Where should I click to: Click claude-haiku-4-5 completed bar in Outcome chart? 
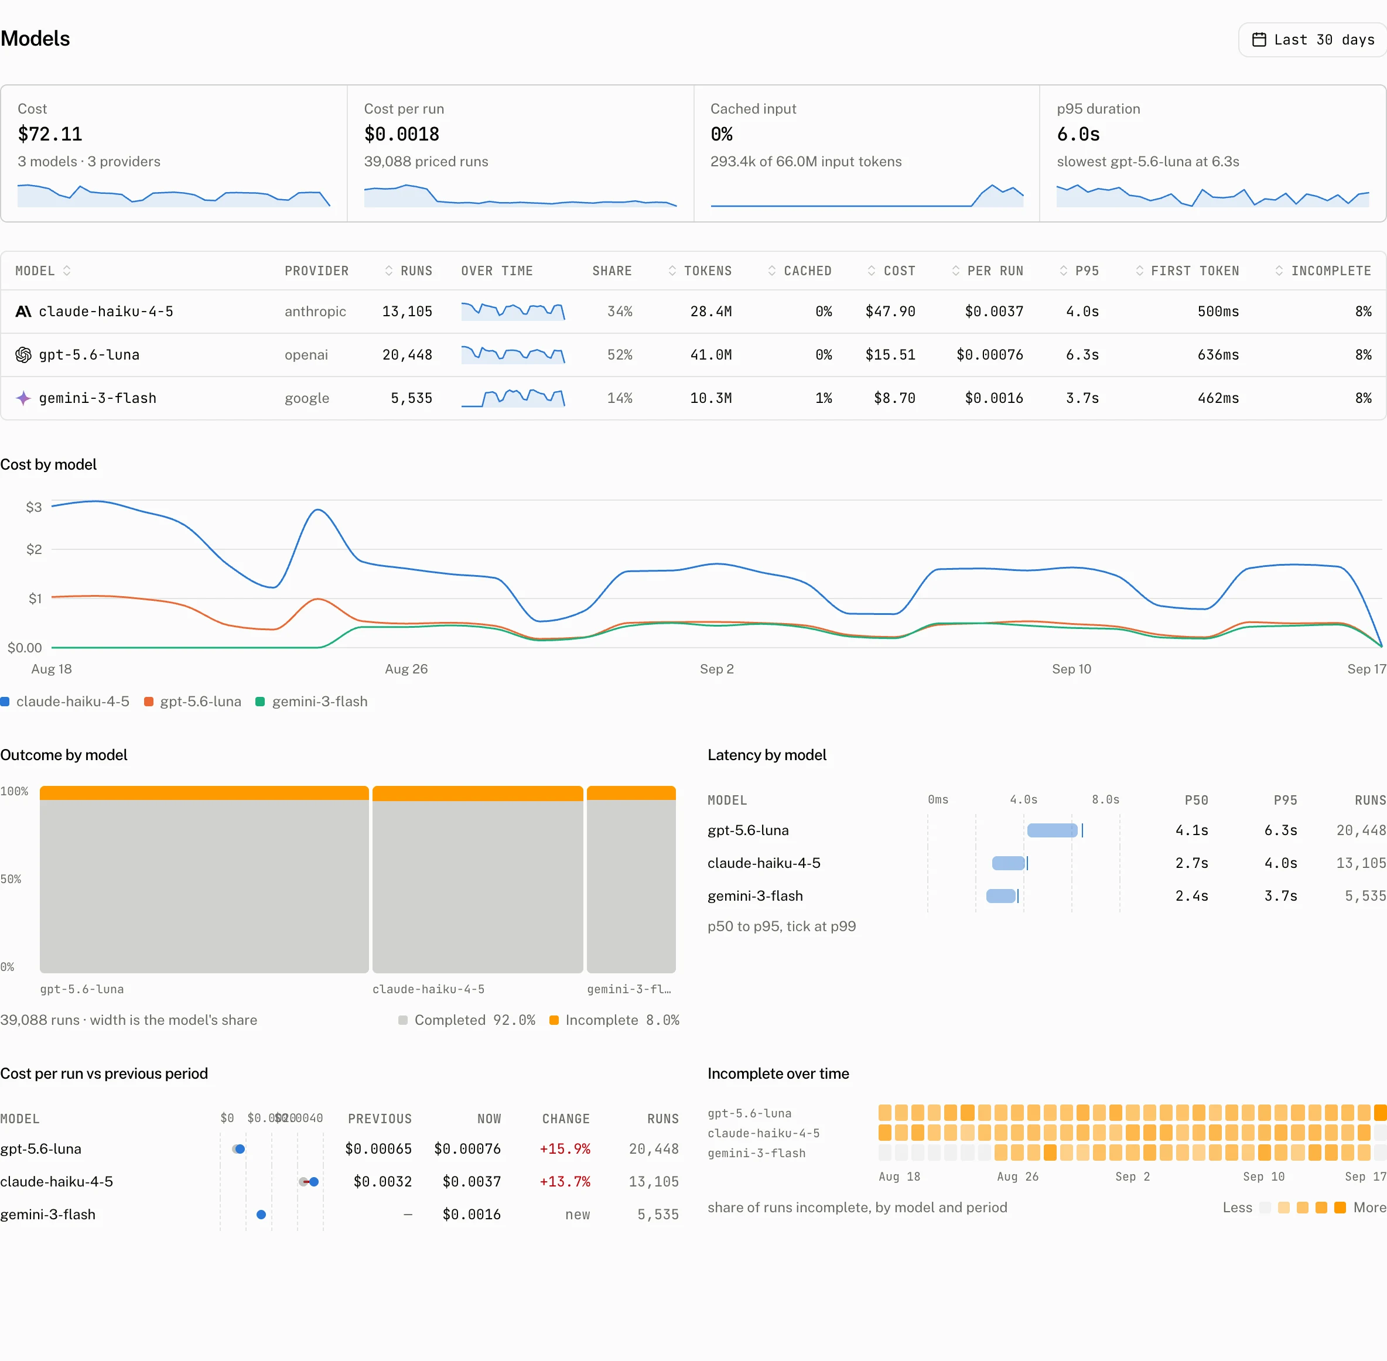pyautogui.click(x=477, y=887)
